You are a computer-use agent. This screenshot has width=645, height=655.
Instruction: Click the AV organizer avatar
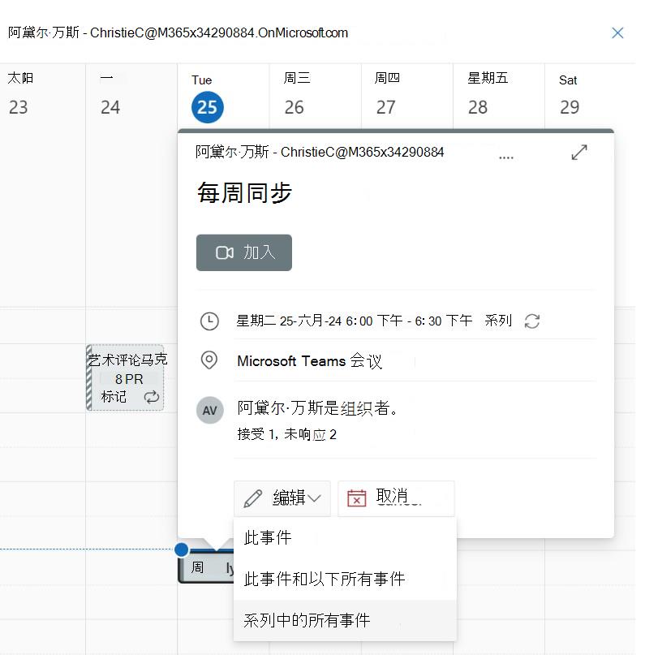209,410
